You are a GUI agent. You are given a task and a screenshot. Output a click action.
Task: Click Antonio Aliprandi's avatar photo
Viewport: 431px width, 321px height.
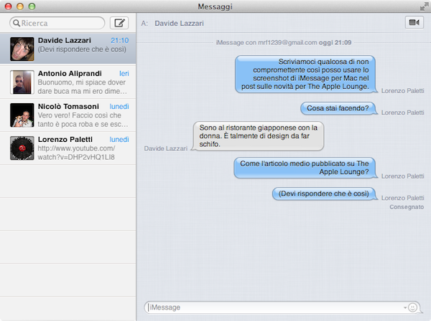point(22,82)
